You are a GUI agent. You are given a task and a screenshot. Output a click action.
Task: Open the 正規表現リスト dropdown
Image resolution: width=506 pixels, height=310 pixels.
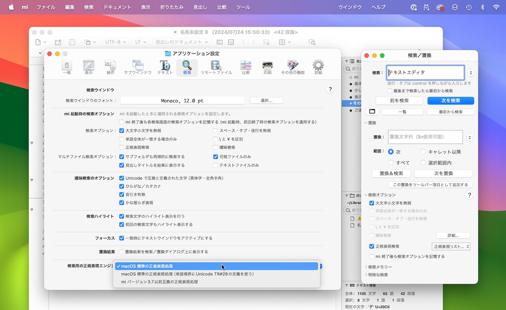[x=451, y=246]
